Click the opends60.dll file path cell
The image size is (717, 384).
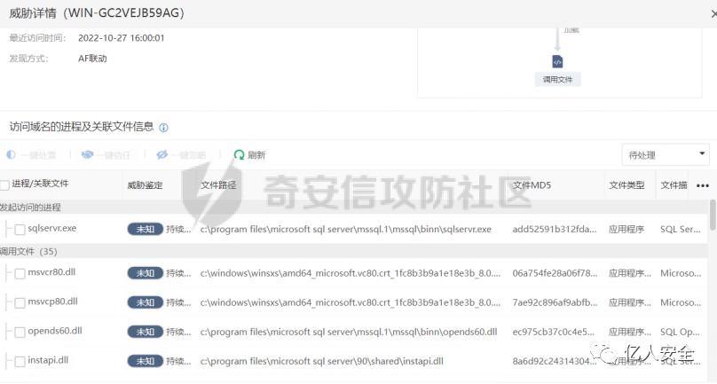349,333
